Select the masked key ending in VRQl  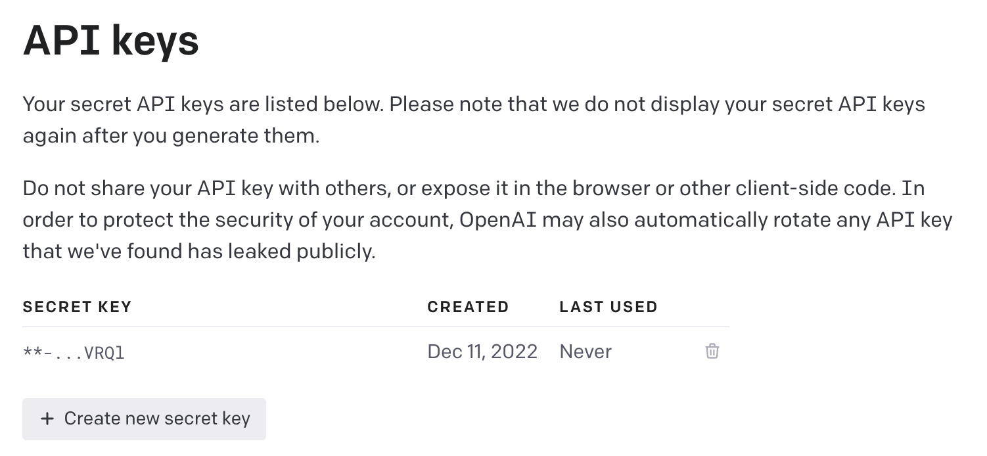pyautogui.click(x=74, y=353)
